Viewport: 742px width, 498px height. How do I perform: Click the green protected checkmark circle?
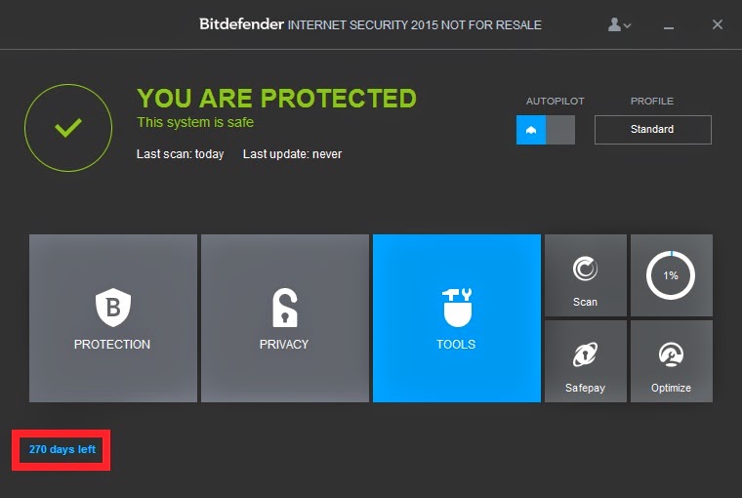pos(68,128)
